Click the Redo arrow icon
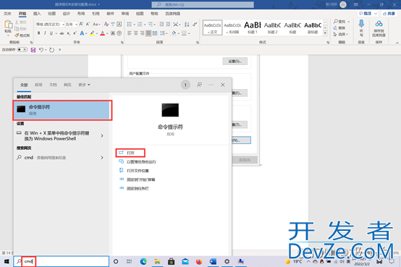Viewport: 401px width, 267px height. pyautogui.click(x=51, y=50)
